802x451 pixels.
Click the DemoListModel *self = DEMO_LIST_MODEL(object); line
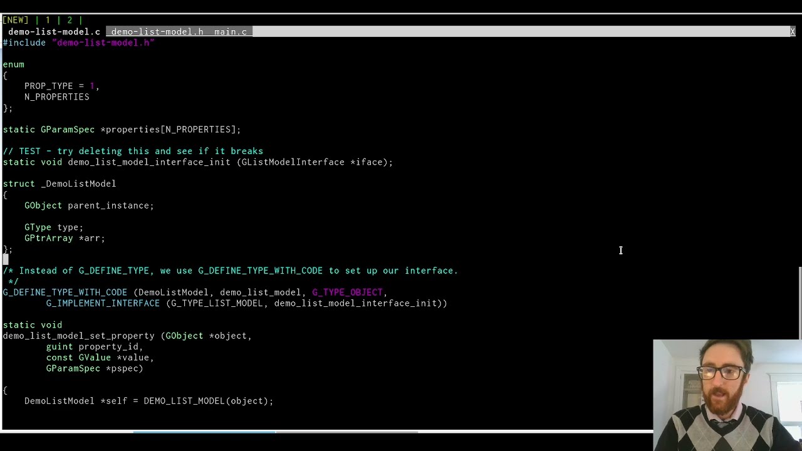[149, 401]
